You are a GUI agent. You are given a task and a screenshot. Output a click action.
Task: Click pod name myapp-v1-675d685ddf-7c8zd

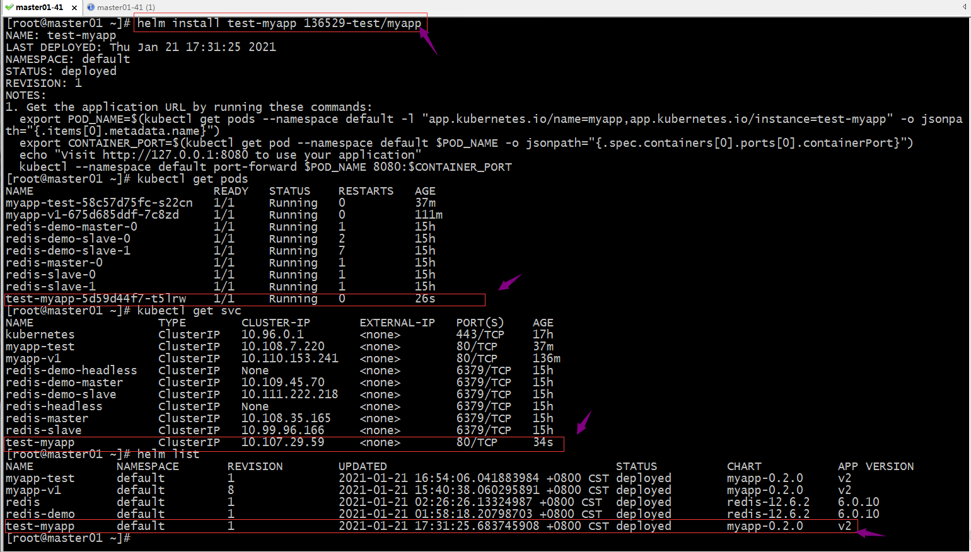92,215
